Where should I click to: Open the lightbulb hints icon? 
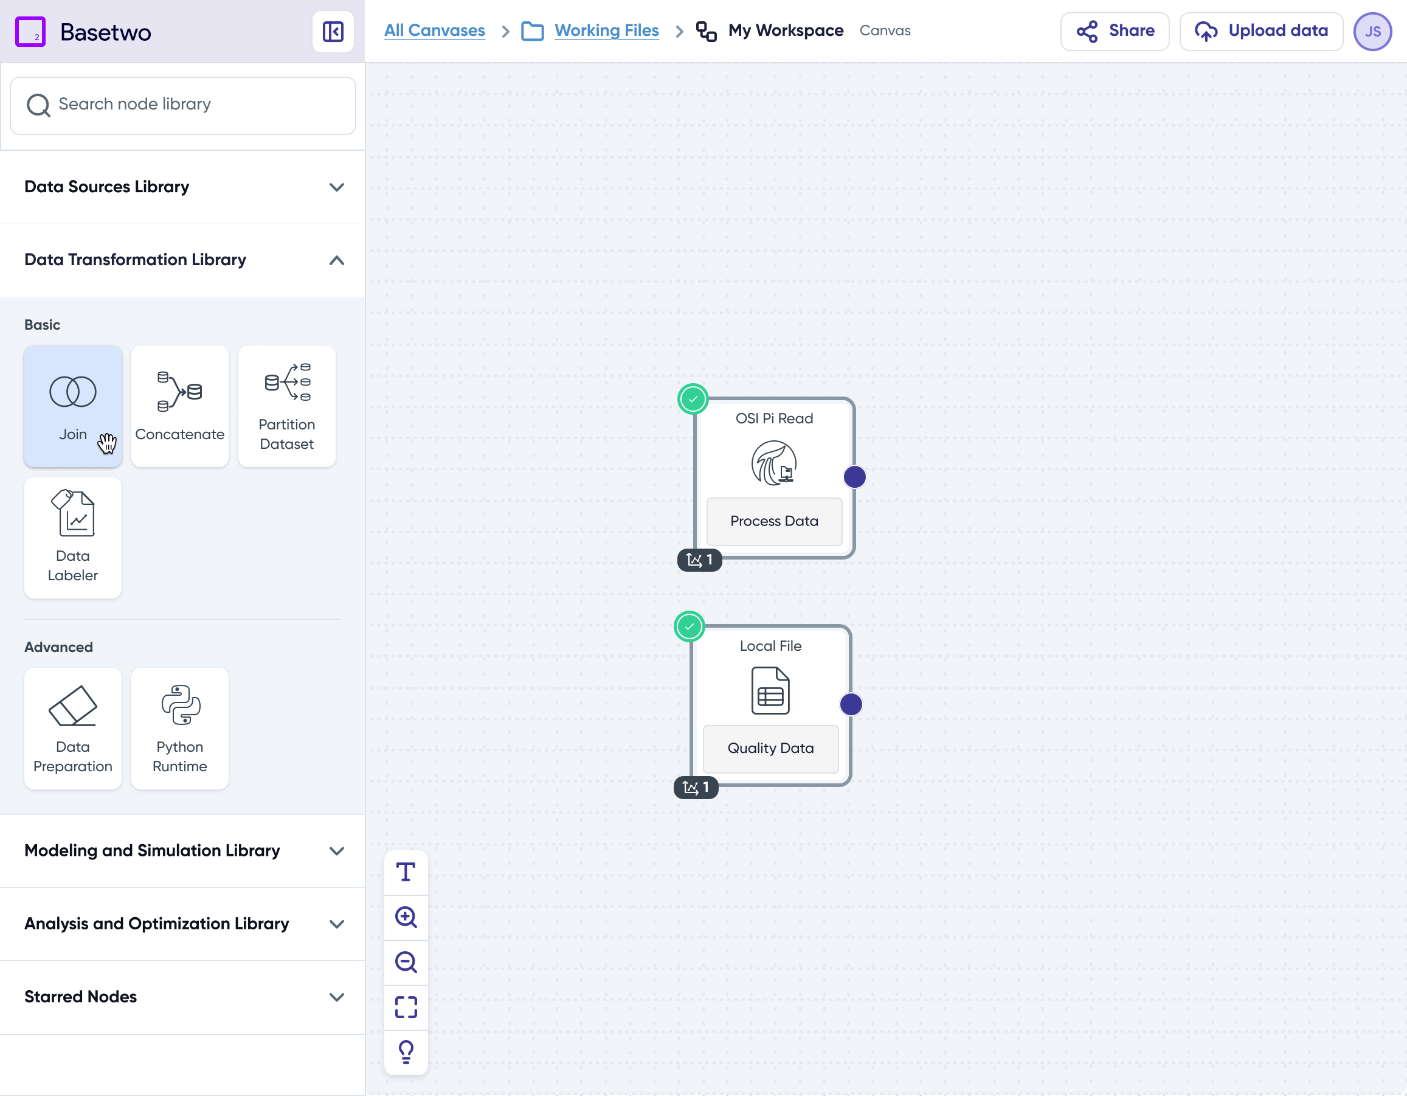tap(406, 1052)
